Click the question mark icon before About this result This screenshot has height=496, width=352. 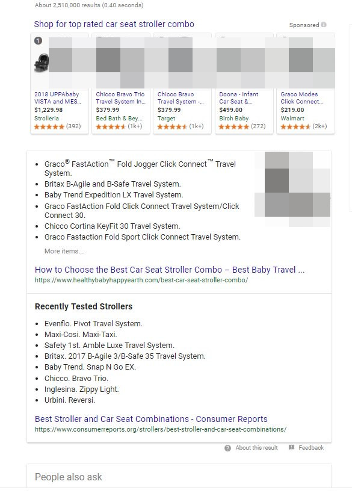pyautogui.click(x=227, y=448)
